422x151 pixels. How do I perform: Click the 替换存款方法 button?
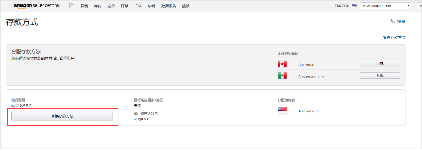point(62,116)
